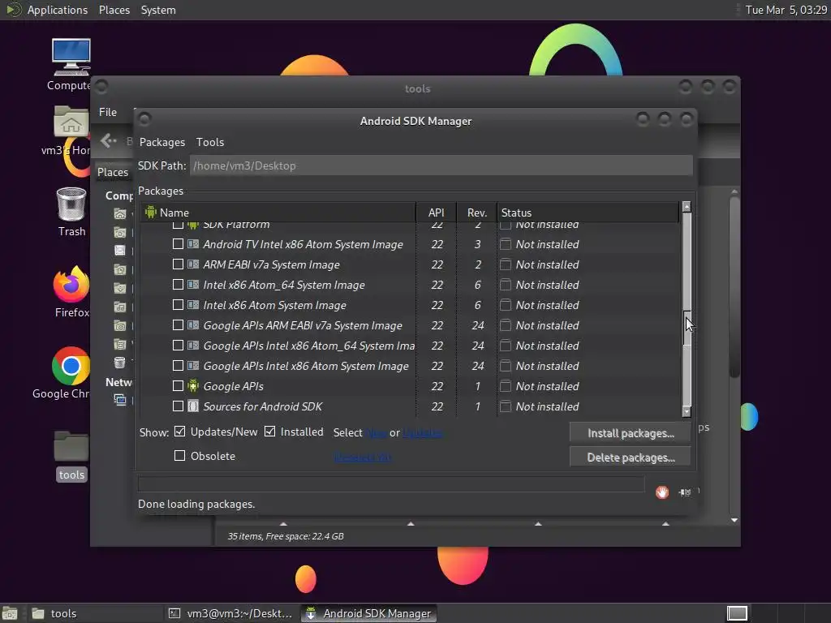Click the Computer desktop icon
Image resolution: width=831 pixels, height=623 pixels.
pyautogui.click(x=71, y=58)
